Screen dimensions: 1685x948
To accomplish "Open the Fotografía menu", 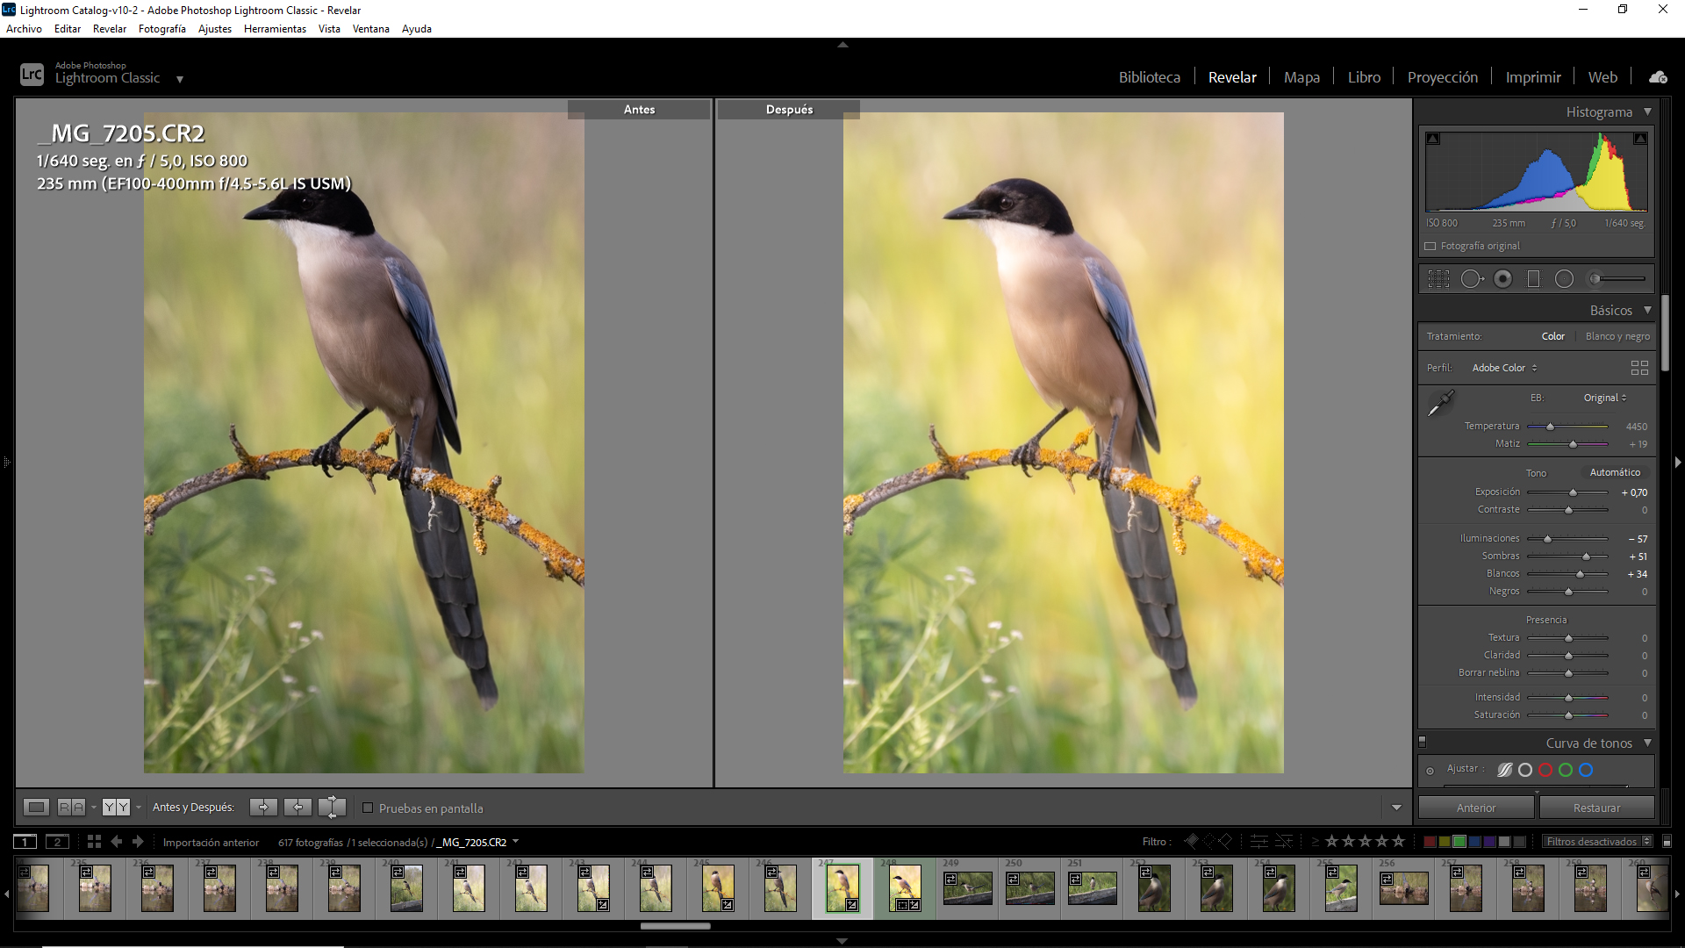I will 161,29.
